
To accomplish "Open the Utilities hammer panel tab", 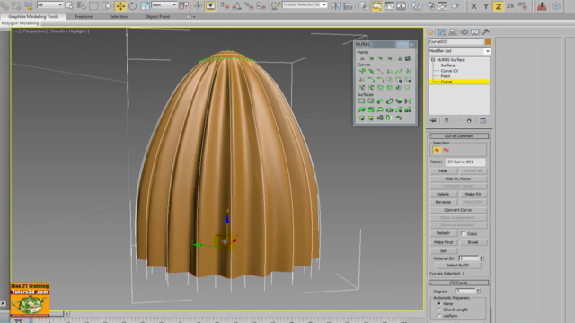I will click(x=486, y=32).
